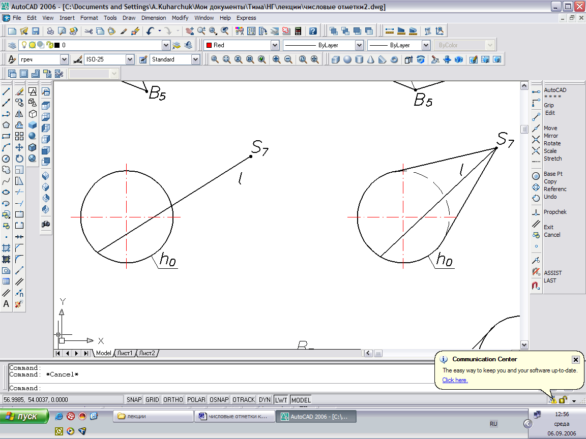Click the Help question mark icon
This screenshot has height=439, width=586.
[x=313, y=31]
